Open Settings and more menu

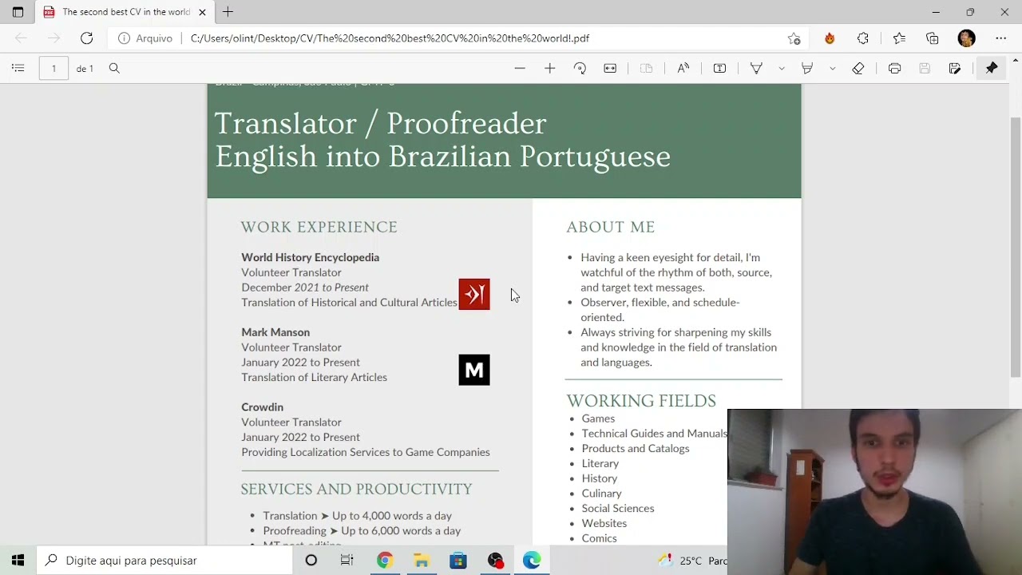tap(1001, 38)
